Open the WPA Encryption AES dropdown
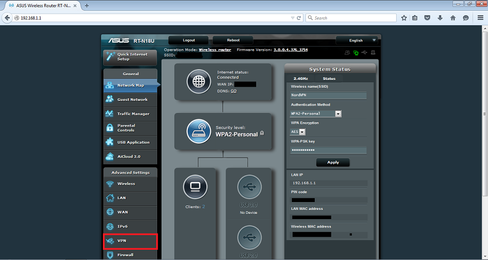The height and width of the screenshot is (260, 488). tap(298, 132)
